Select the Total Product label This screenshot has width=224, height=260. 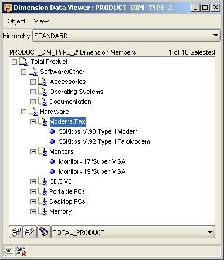coord(49,62)
